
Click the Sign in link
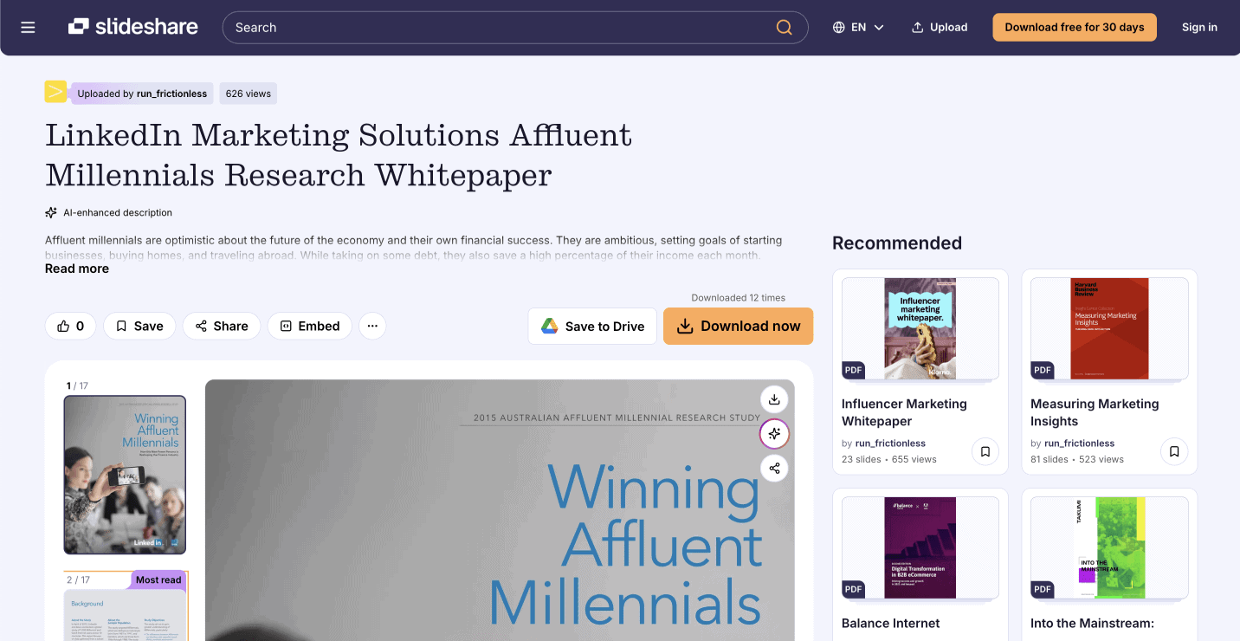click(x=1199, y=28)
